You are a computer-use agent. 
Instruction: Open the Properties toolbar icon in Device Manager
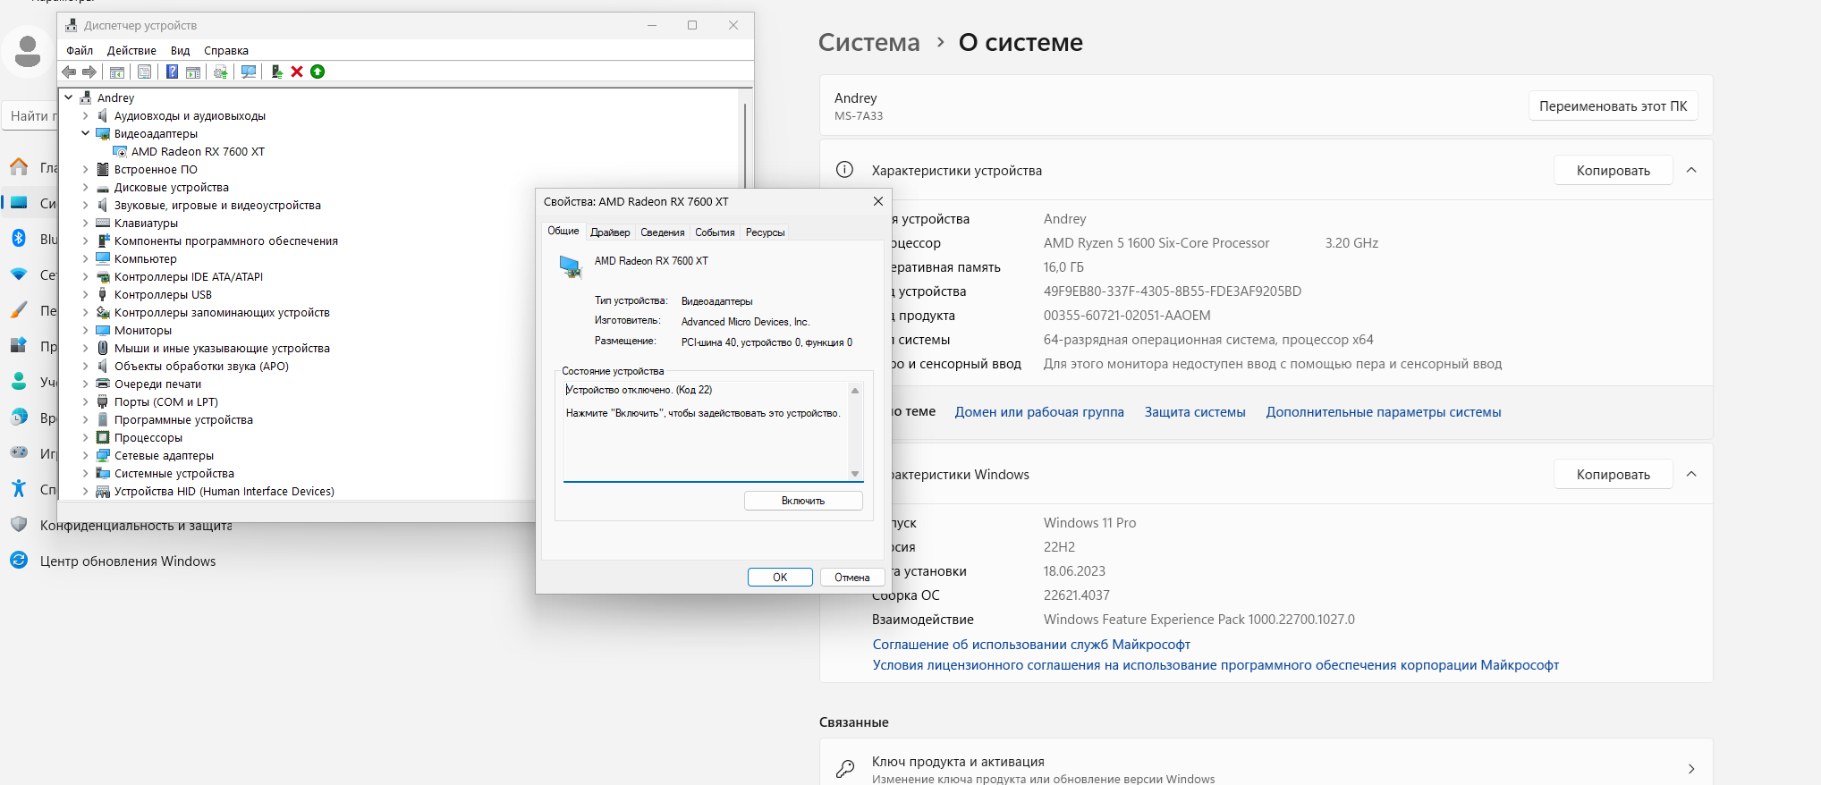tap(144, 72)
